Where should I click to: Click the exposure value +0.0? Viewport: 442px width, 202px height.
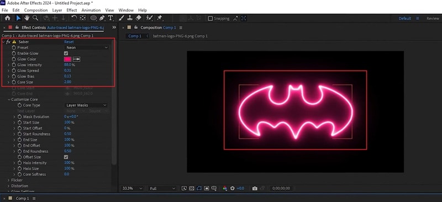point(240,188)
